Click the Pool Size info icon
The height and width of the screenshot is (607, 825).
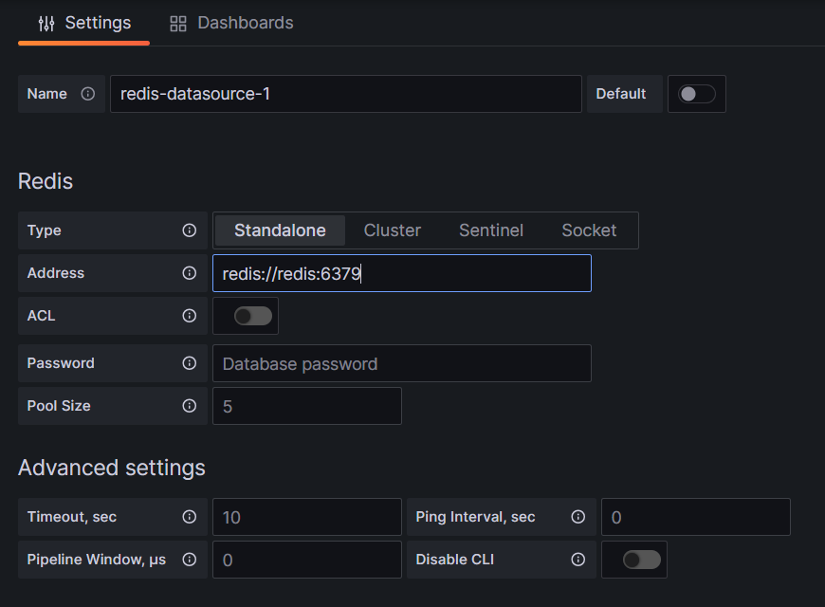[189, 406]
